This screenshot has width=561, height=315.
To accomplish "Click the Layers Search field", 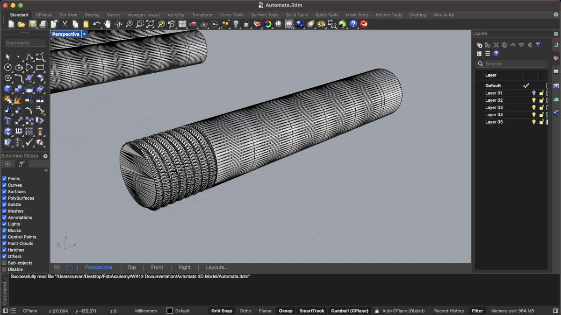I will (x=511, y=64).
